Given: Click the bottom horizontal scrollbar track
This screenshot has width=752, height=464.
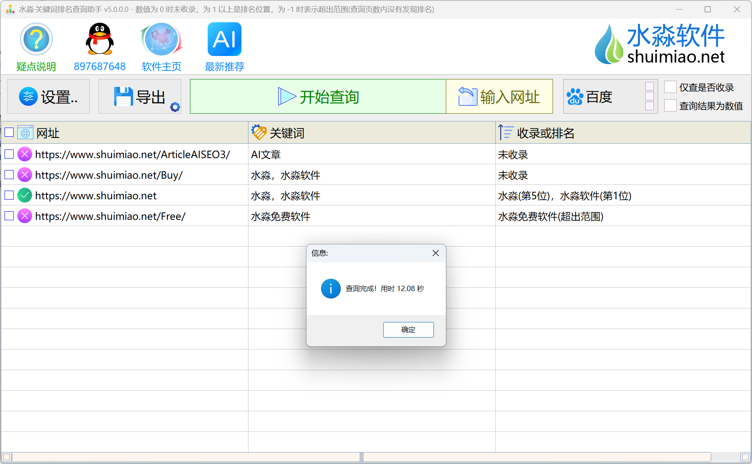Looking at the screenshot, I should coord(536,457).
